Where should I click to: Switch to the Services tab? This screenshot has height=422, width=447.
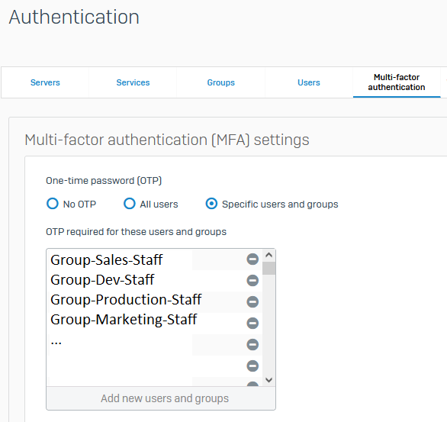133,82
